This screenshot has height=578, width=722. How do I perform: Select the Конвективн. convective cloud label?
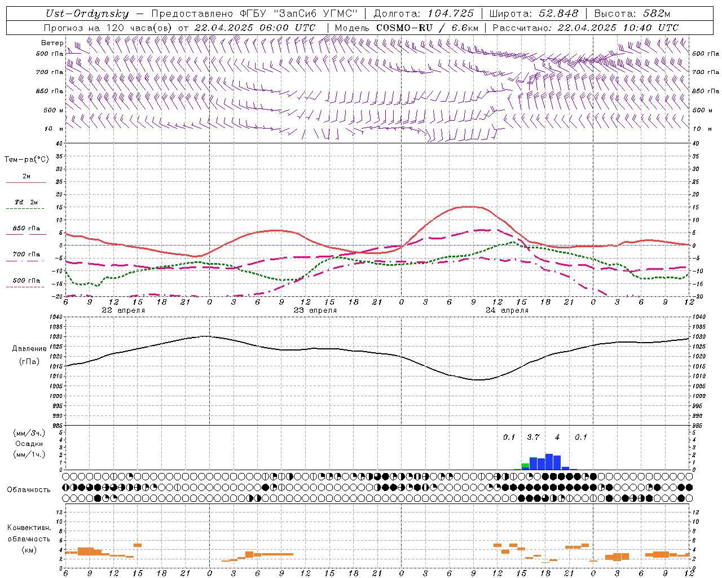click(29, 528)
